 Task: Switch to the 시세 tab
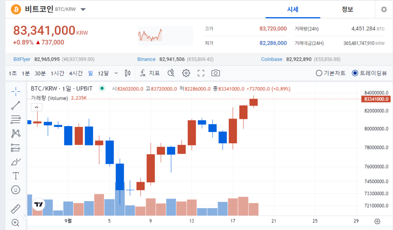[x=293, y=10]
